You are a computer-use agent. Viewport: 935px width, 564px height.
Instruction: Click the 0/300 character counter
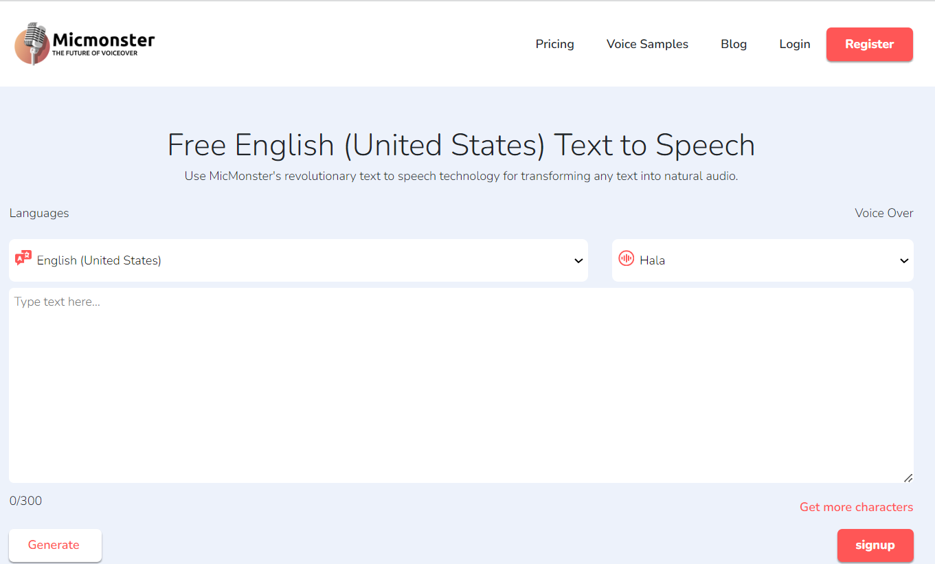point(25,501)
